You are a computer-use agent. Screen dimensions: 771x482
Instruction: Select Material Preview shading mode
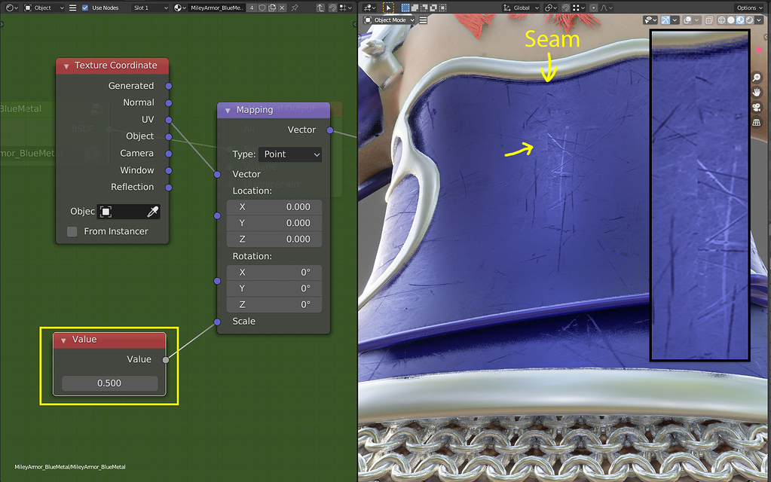coord(740,20)
